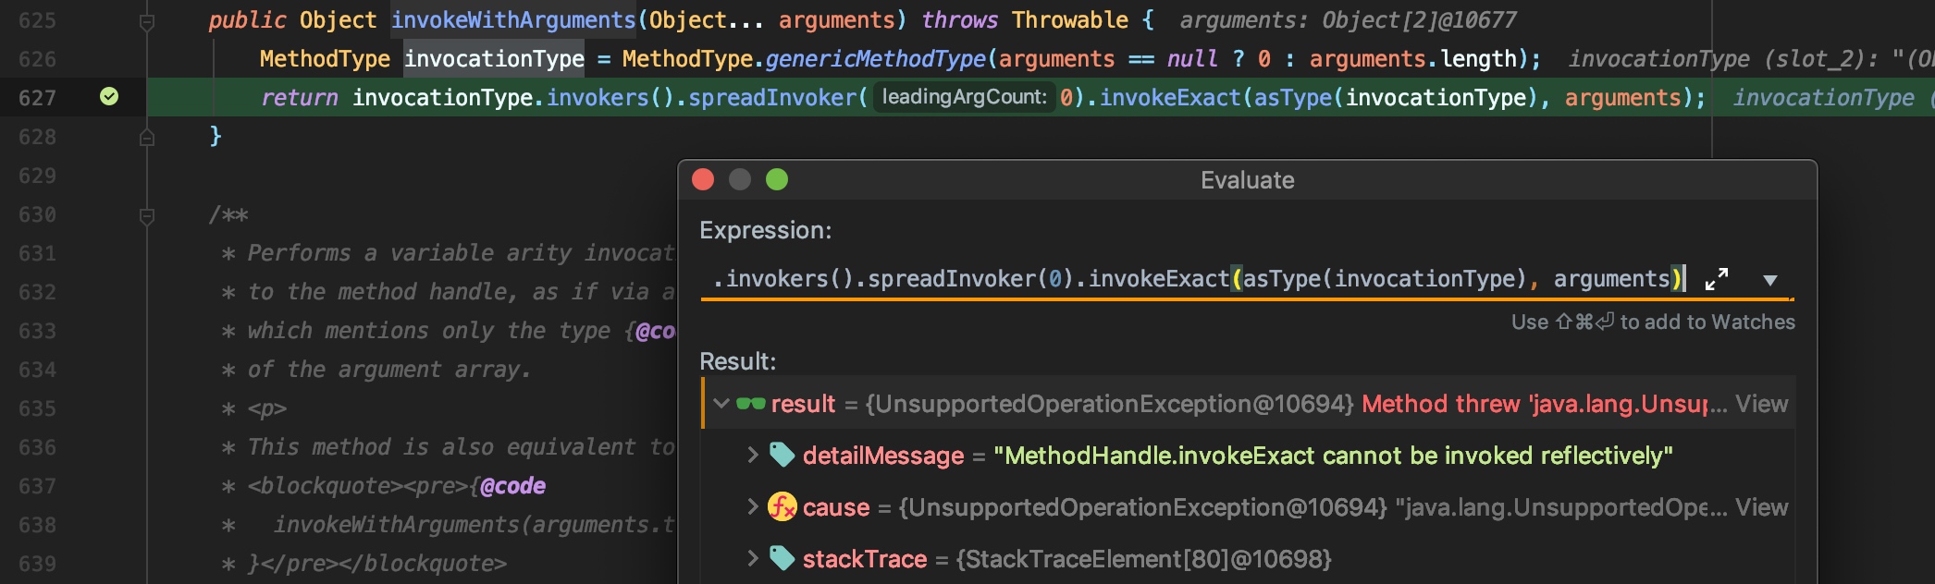The height and width of the screenshot is (584, 1935).
Task: Expand the cause node
Action: [752, 506]
